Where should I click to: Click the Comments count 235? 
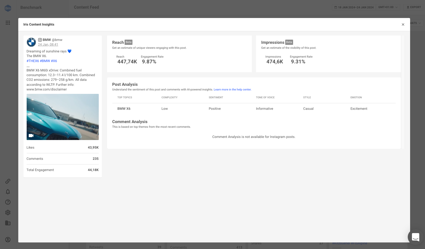click(x=96, y=159)
